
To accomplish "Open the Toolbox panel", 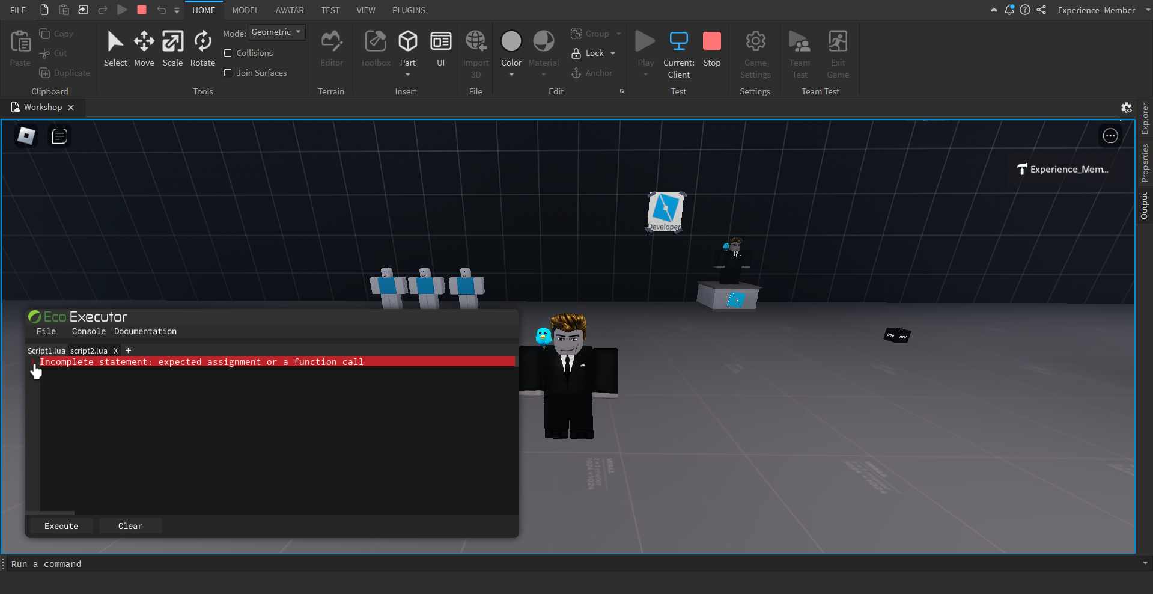I will tap(376, 49).
